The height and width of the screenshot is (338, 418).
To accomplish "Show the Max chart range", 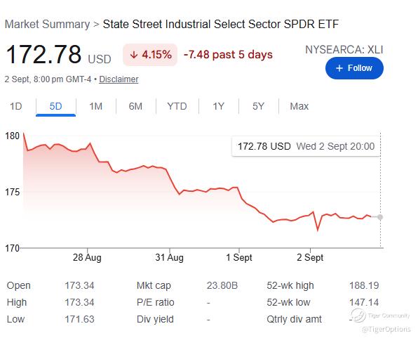I will point(299,106).
